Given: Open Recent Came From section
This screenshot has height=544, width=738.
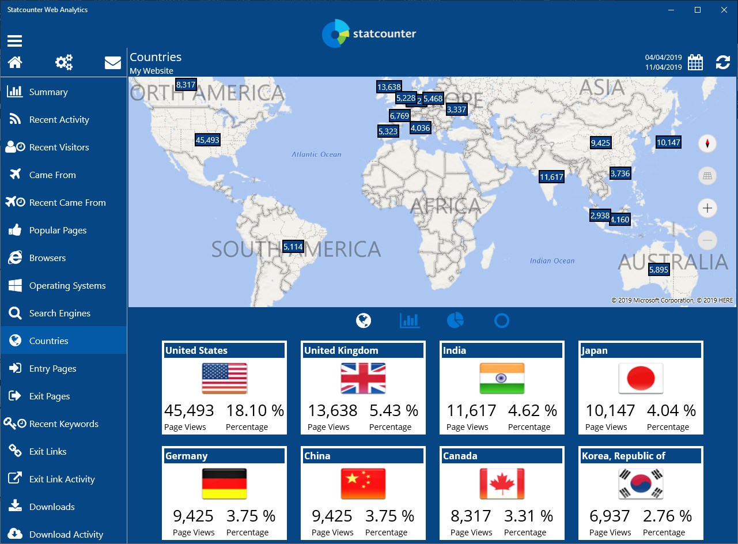Looking at the screenshot, I should pos(63,202).
